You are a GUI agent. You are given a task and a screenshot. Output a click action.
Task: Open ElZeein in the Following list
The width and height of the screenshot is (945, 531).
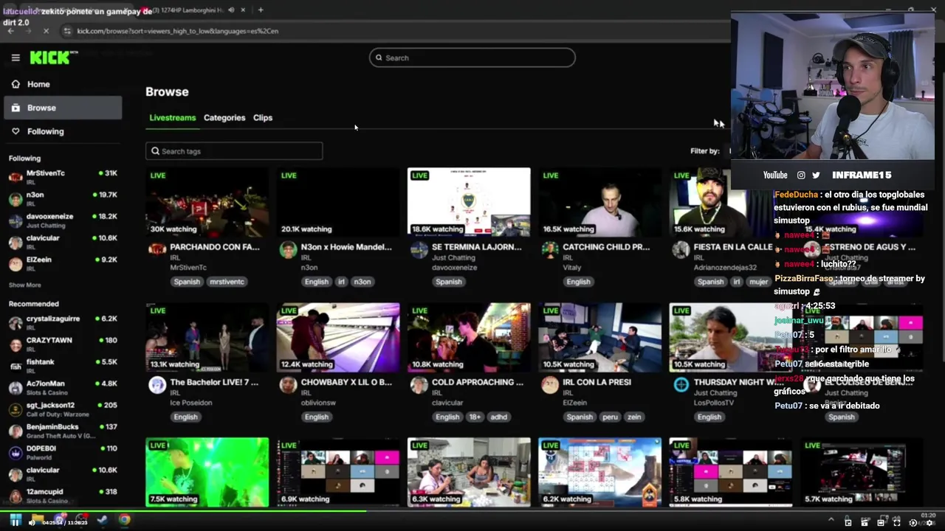[63, 263]
